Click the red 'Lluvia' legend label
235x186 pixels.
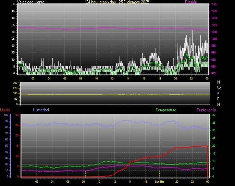point(5,110)
